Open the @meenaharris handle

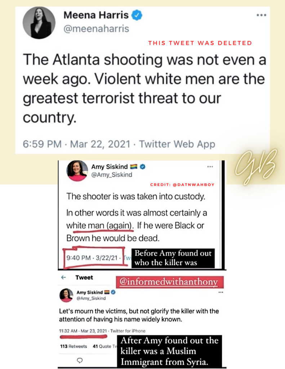click(96, 29)
